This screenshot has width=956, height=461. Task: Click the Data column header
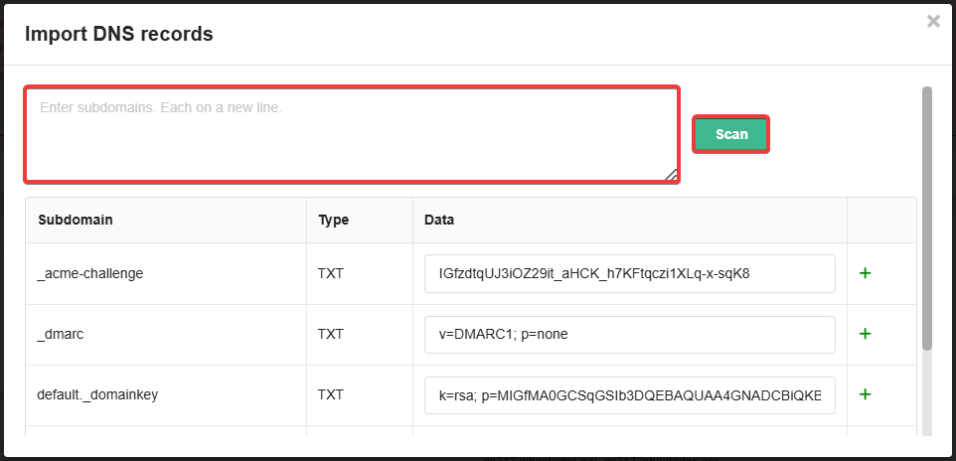[439, 220]
